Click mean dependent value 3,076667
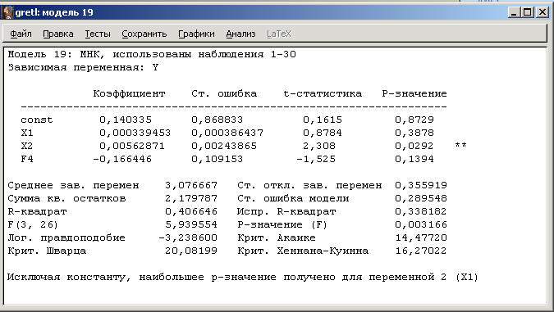554x312 pixels. tap(191, 185)
